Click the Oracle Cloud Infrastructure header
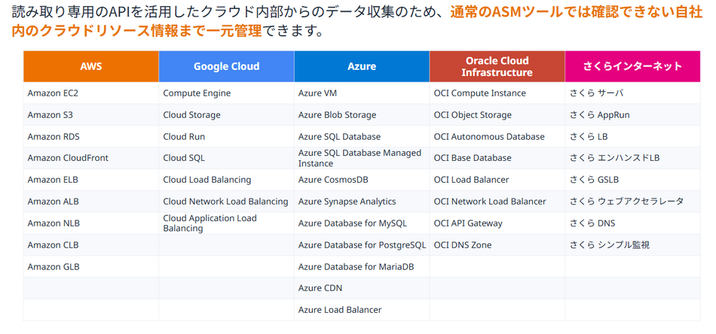716x334 pixels. tap(497, 66)
